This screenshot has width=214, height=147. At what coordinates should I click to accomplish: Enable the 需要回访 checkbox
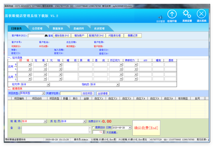point(93,128)
